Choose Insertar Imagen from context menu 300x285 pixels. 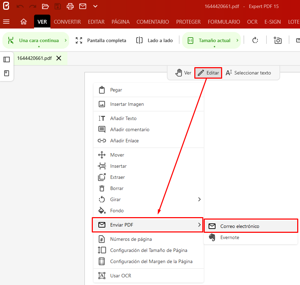point(148,104)
